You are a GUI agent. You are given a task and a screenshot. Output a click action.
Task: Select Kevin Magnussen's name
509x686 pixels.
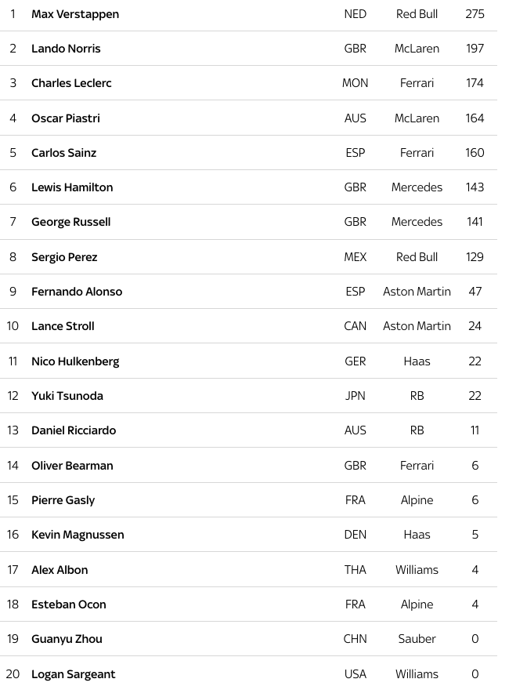tap(78, 535)
